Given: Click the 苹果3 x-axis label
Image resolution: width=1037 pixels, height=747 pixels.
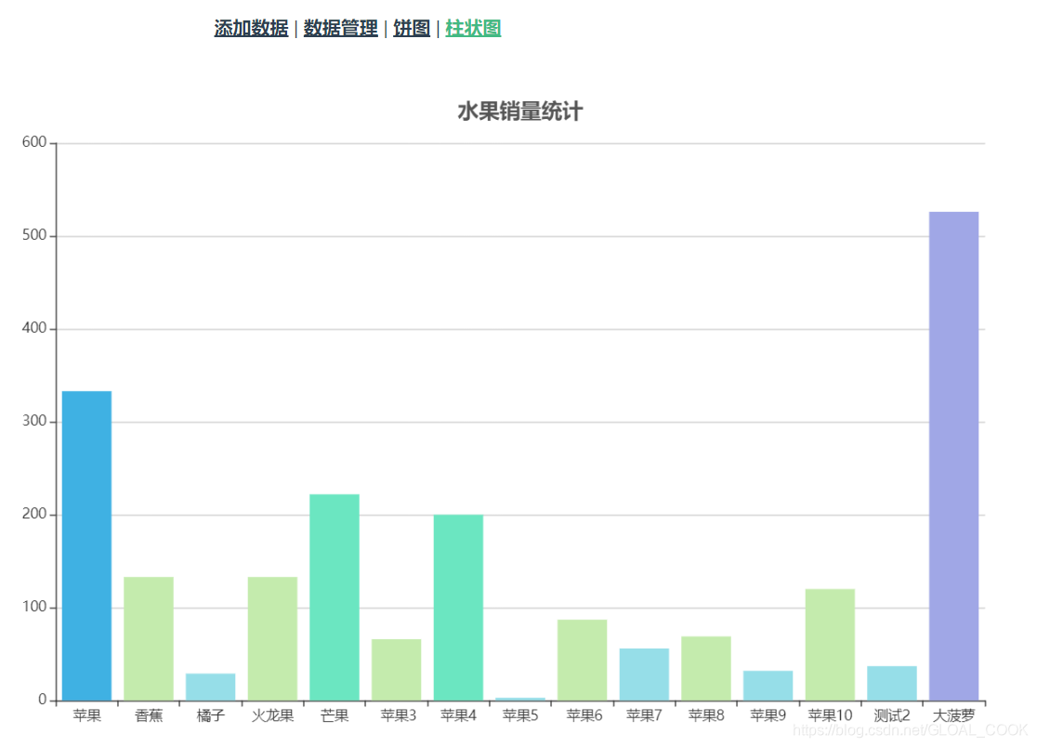Looking at the screenshot, I should coord(398,715).
